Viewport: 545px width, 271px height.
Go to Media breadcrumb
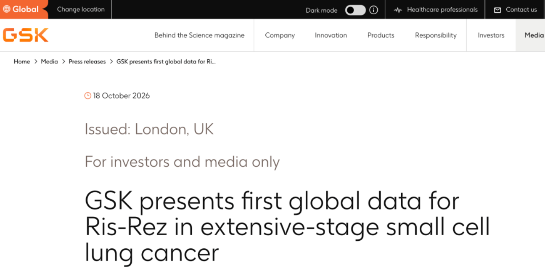click(x=49, y=61)
